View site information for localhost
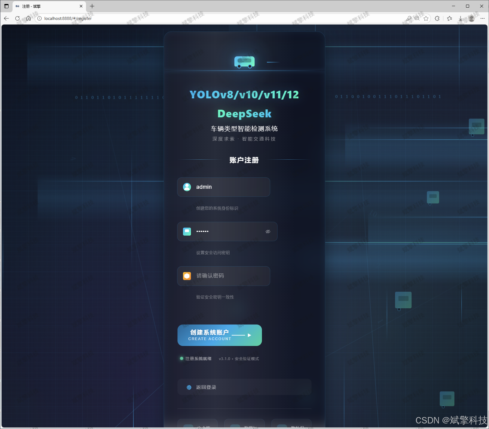This screenshot has height=429, width=489. [39, 18]
